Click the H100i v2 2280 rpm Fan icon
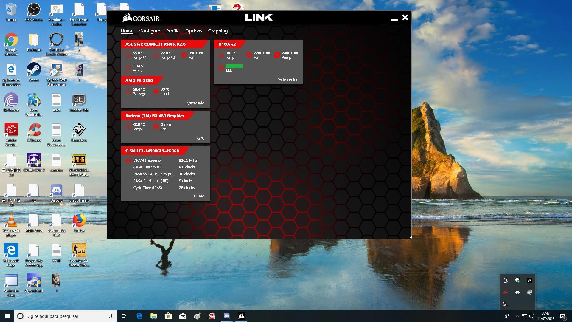This screenshot has height=322, width=572. point(249,55)
